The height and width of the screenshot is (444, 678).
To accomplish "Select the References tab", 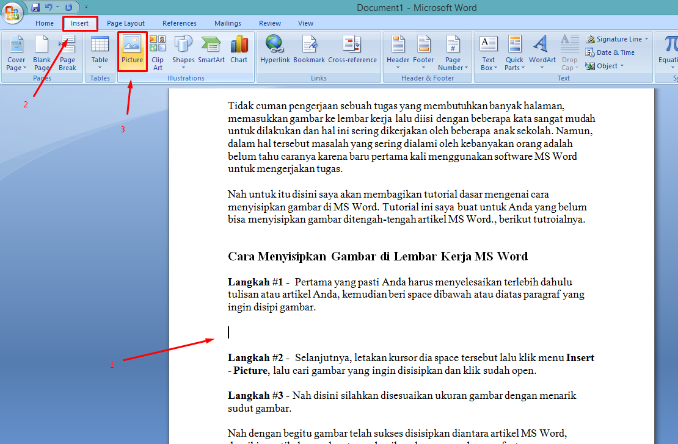I will [x=180, y=23].
